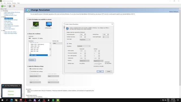Select 720p, 1176 × 664 resolution

point(35,48)
